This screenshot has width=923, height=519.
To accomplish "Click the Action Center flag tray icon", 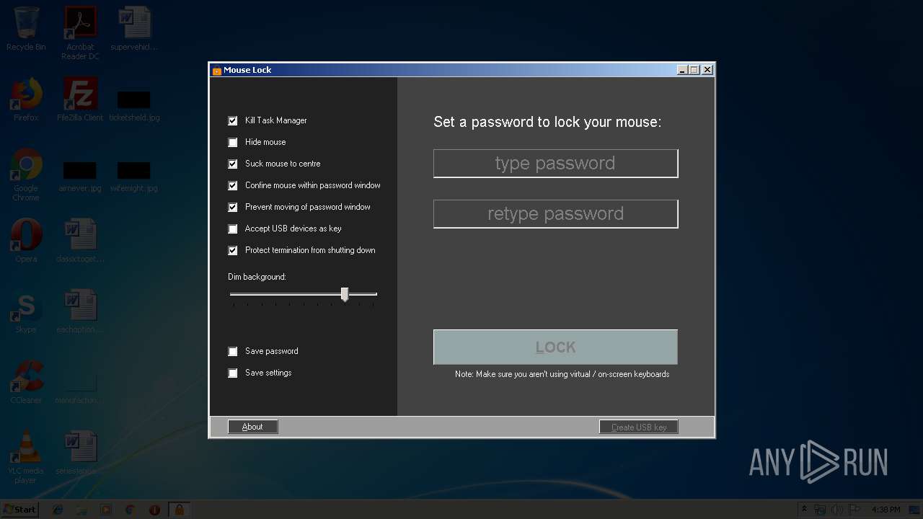I will coord(855,510).
